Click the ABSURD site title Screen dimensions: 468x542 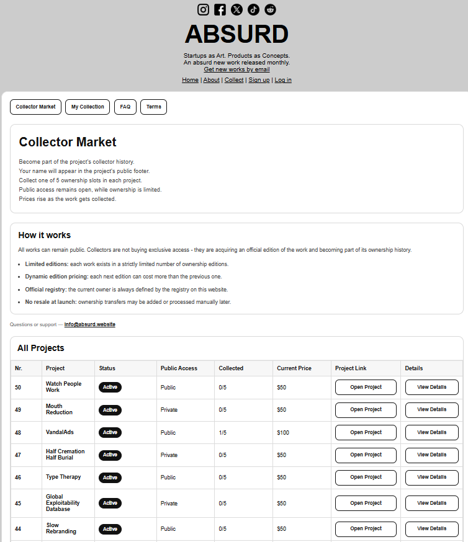(x=236, y=34)
